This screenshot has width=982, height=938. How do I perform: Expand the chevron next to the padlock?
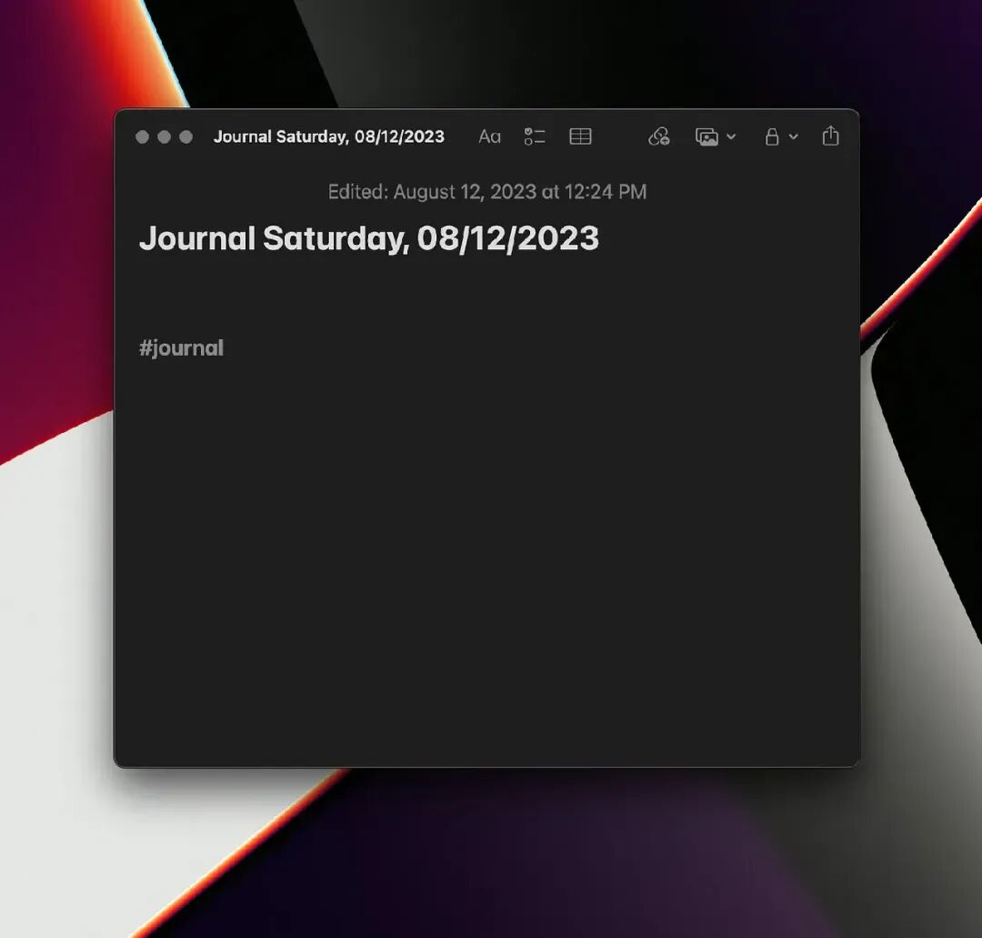coord(794,136)
